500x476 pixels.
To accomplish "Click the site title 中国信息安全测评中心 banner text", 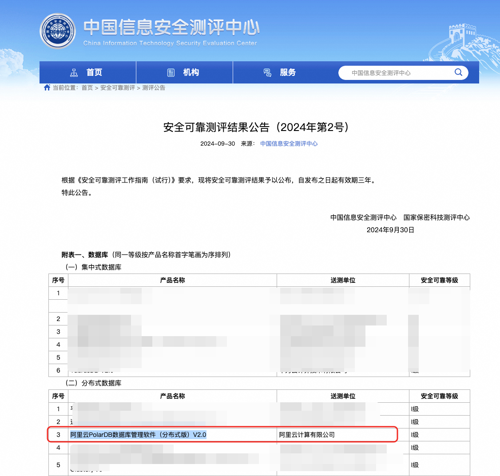I will point(171,27).
